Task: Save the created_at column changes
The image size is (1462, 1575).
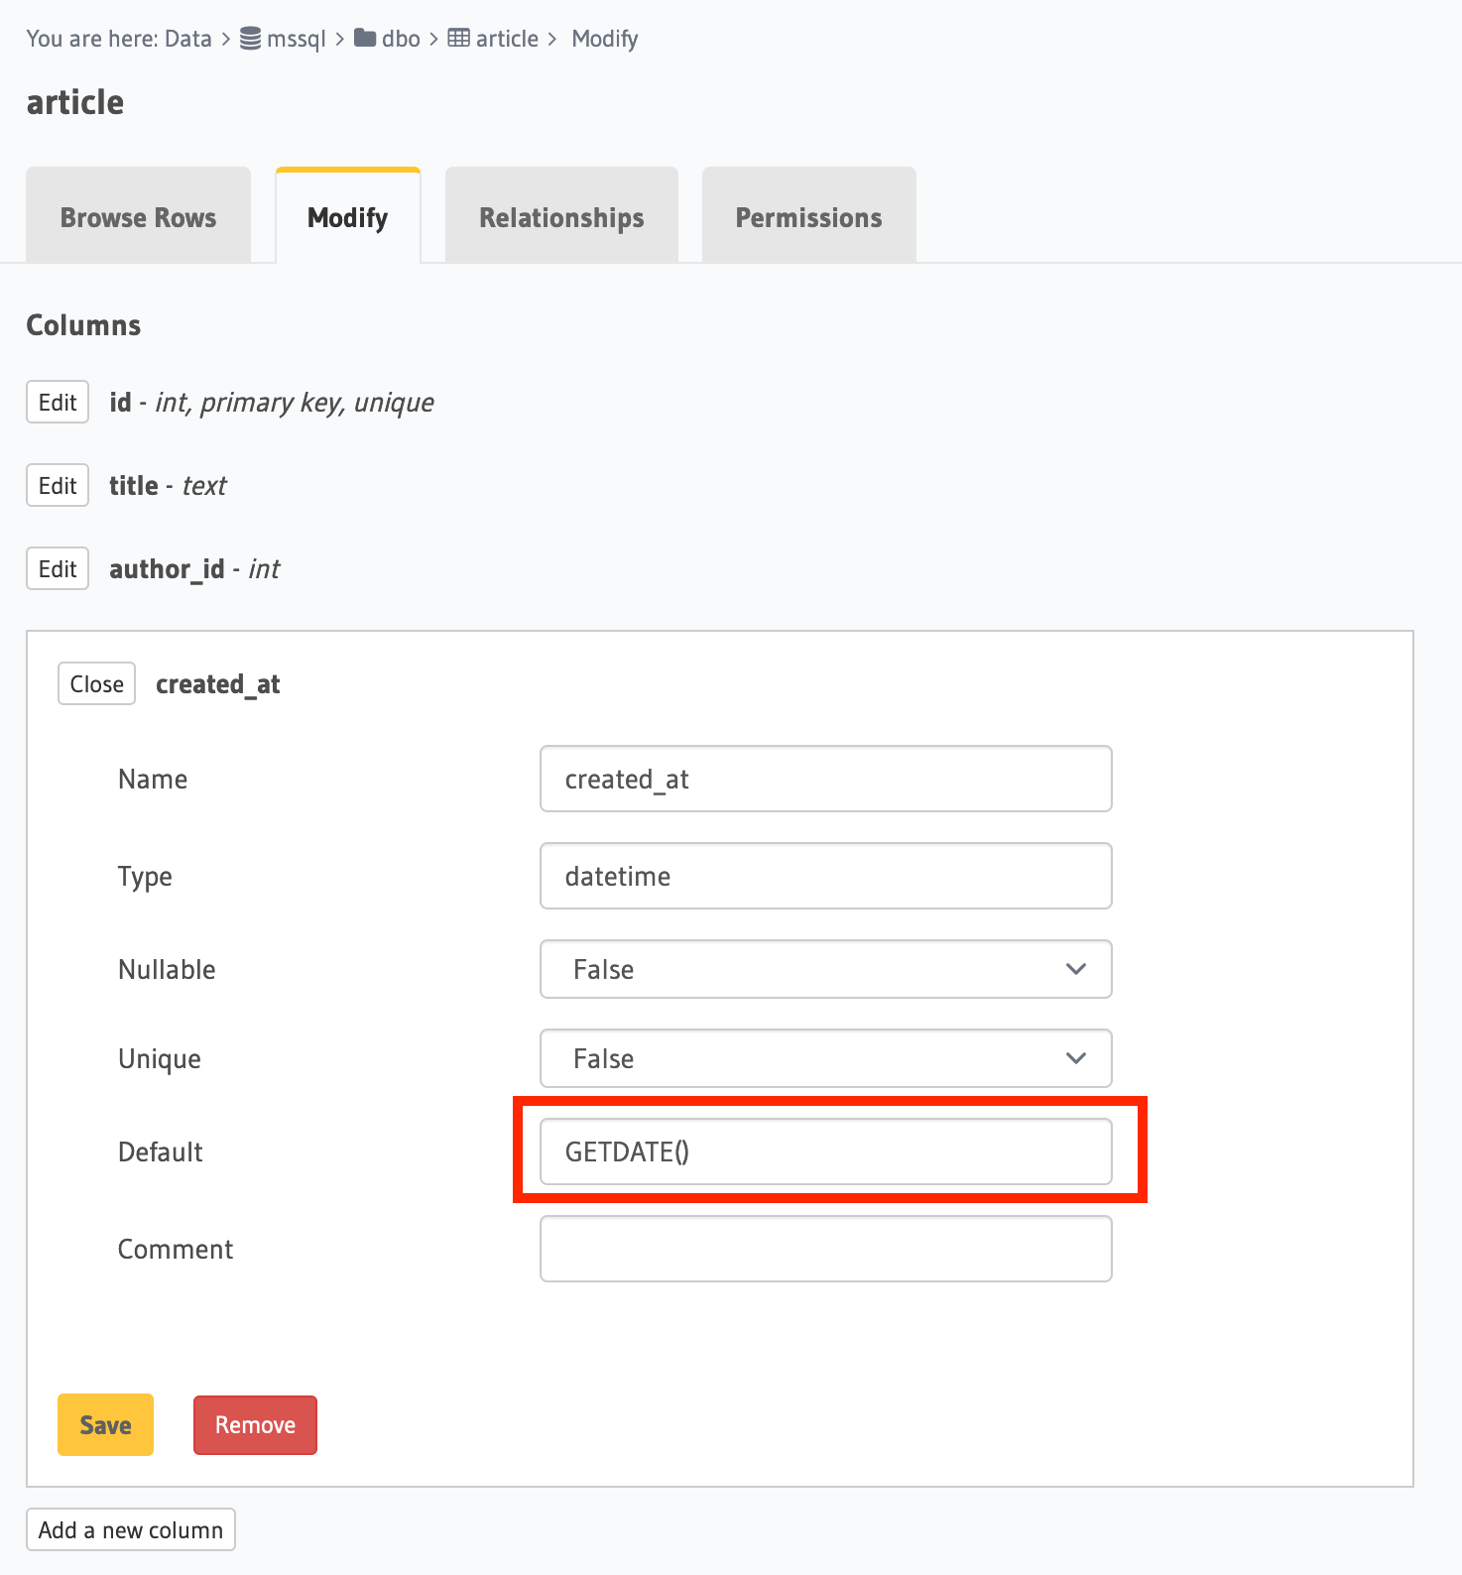Action: click(x=105, y=1424)
